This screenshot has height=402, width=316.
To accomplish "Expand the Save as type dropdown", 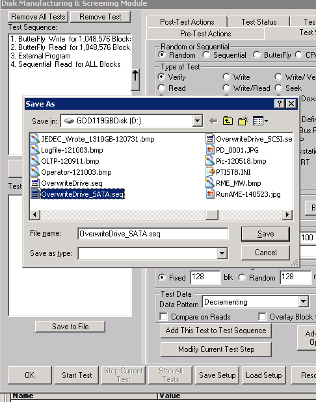I will (222, 253).
